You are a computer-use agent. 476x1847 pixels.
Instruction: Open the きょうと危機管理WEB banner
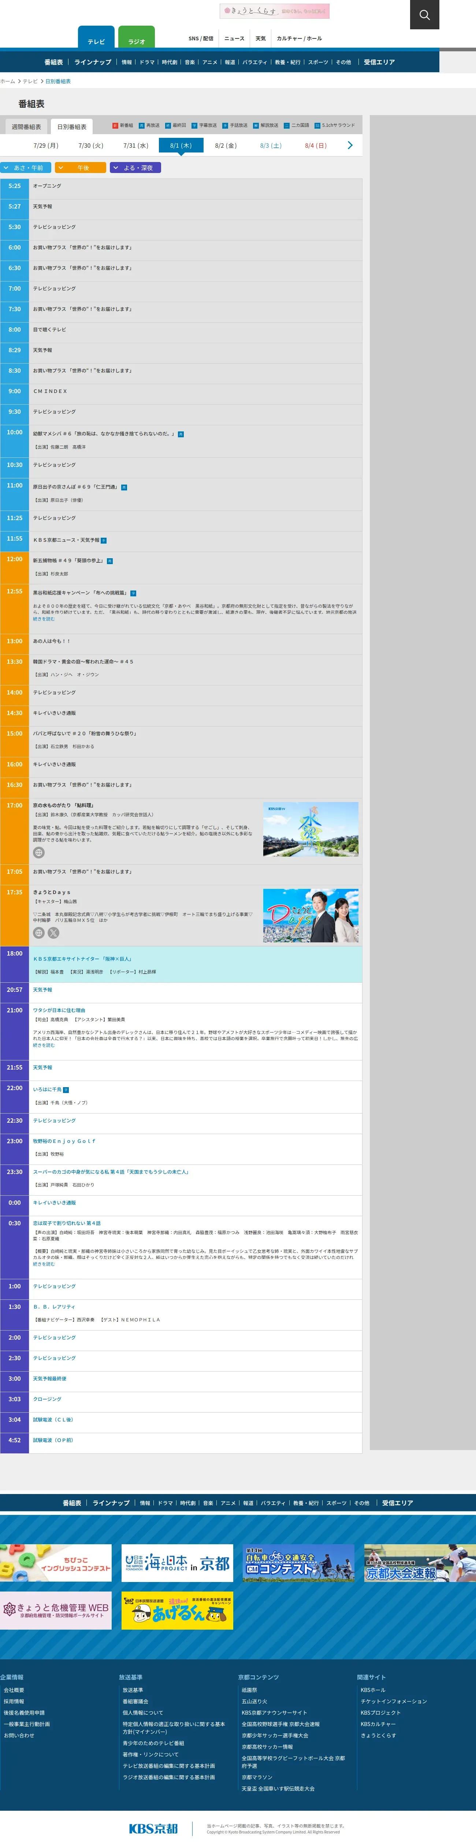[x=56, y=1610]
